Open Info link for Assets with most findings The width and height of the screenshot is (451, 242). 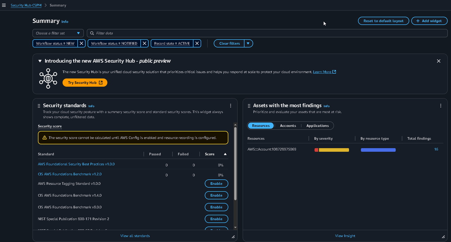pyautogui.click(x=327, y=106)
